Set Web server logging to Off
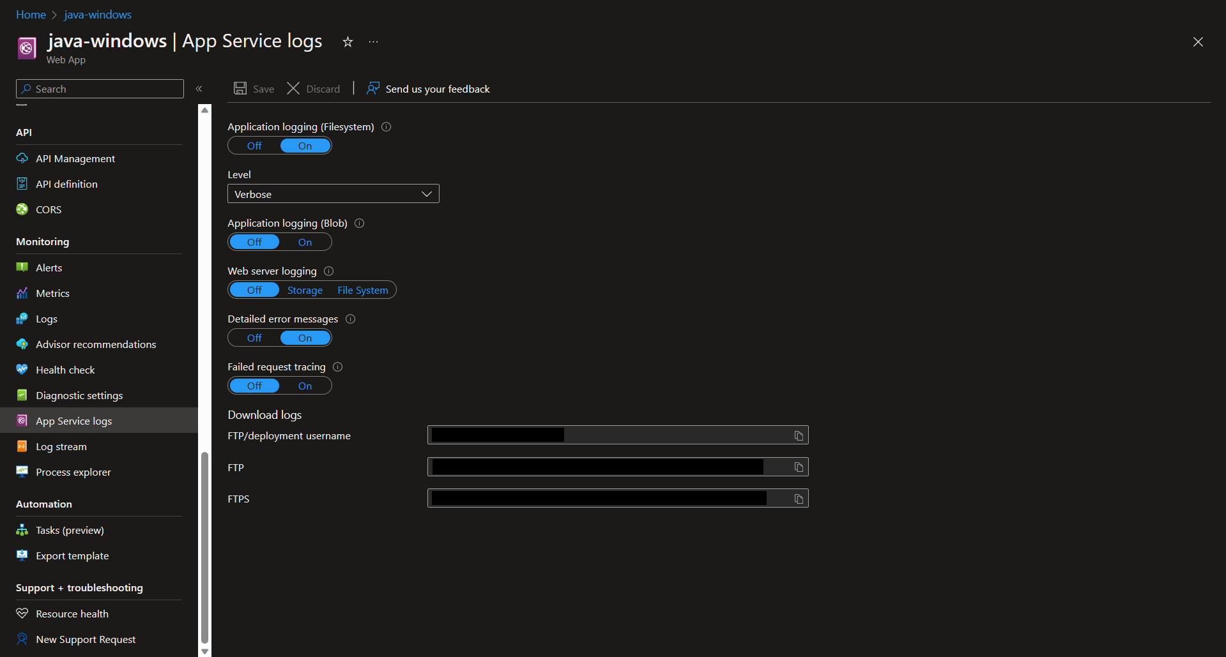 (x=254, y=290)
